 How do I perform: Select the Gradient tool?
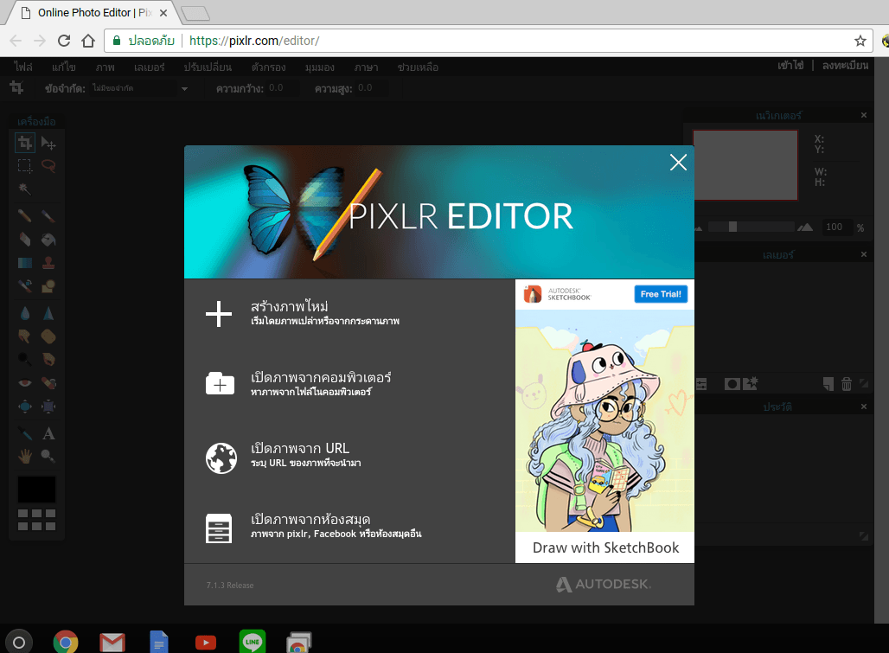[x=25, y=262]
